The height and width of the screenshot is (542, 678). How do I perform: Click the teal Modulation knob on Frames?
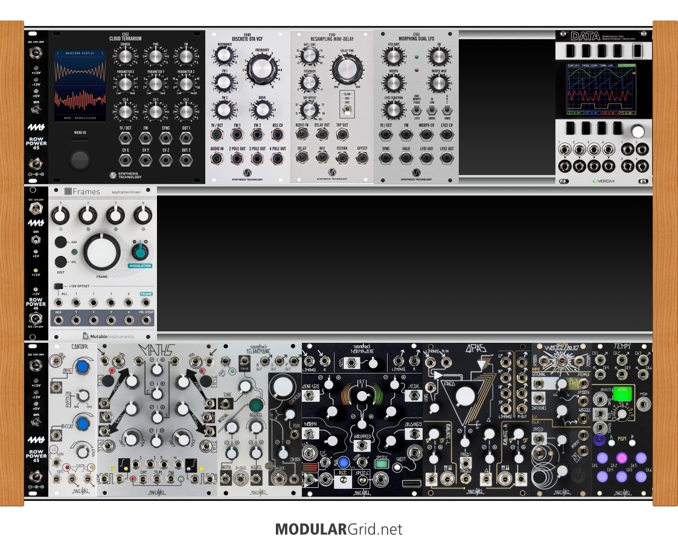coord(139,252)
